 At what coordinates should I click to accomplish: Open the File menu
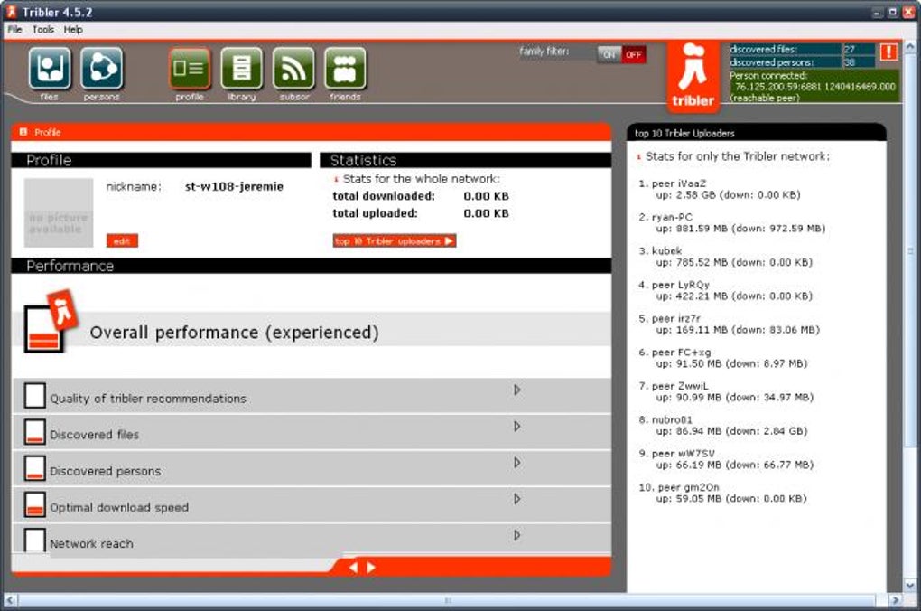14,30
